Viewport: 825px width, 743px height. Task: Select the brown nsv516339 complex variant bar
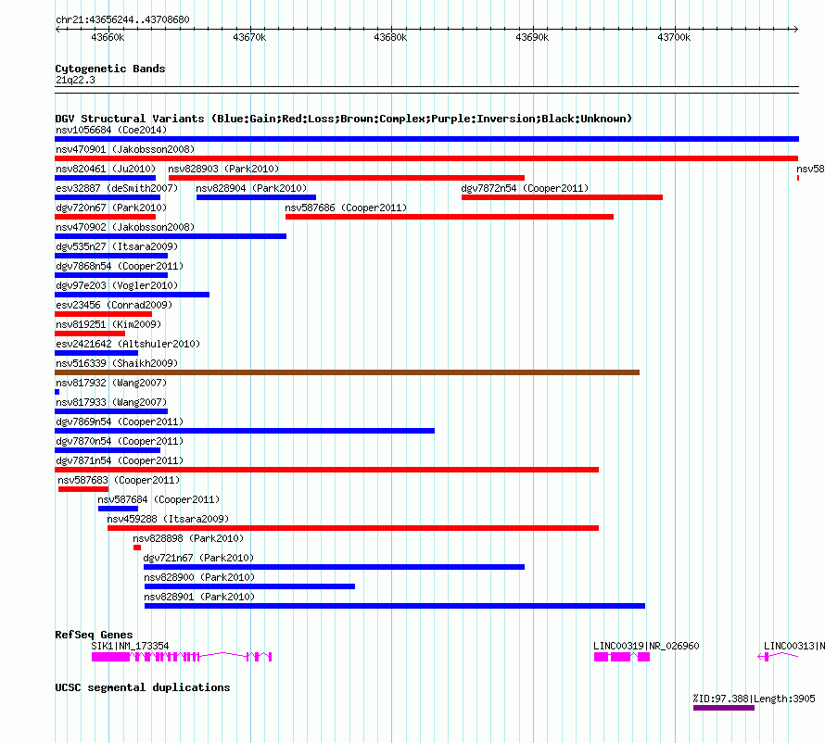(x=348, y=372)
